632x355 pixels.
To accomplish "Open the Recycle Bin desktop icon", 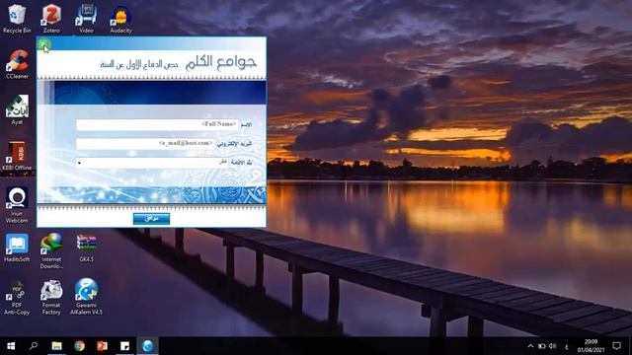I will 17,18.
